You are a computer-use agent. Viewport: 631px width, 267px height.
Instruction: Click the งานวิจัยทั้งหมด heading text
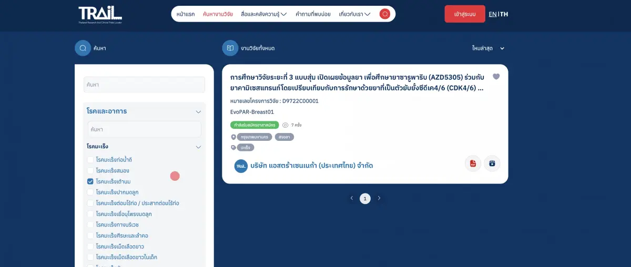(x=258, y=48)
